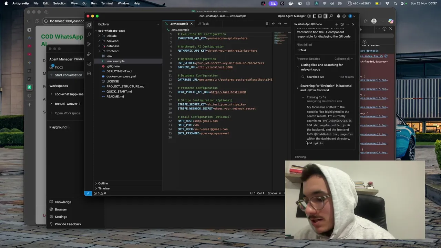Expand the database folder
441x248 pixels.
113,46
